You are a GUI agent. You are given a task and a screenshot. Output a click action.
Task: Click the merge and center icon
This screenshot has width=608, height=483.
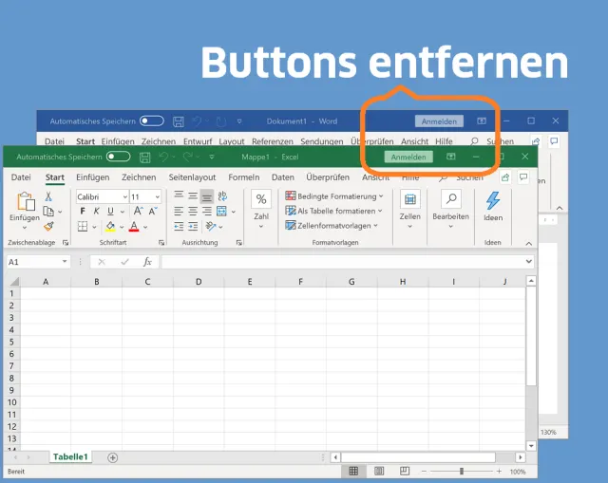point(221,211)
